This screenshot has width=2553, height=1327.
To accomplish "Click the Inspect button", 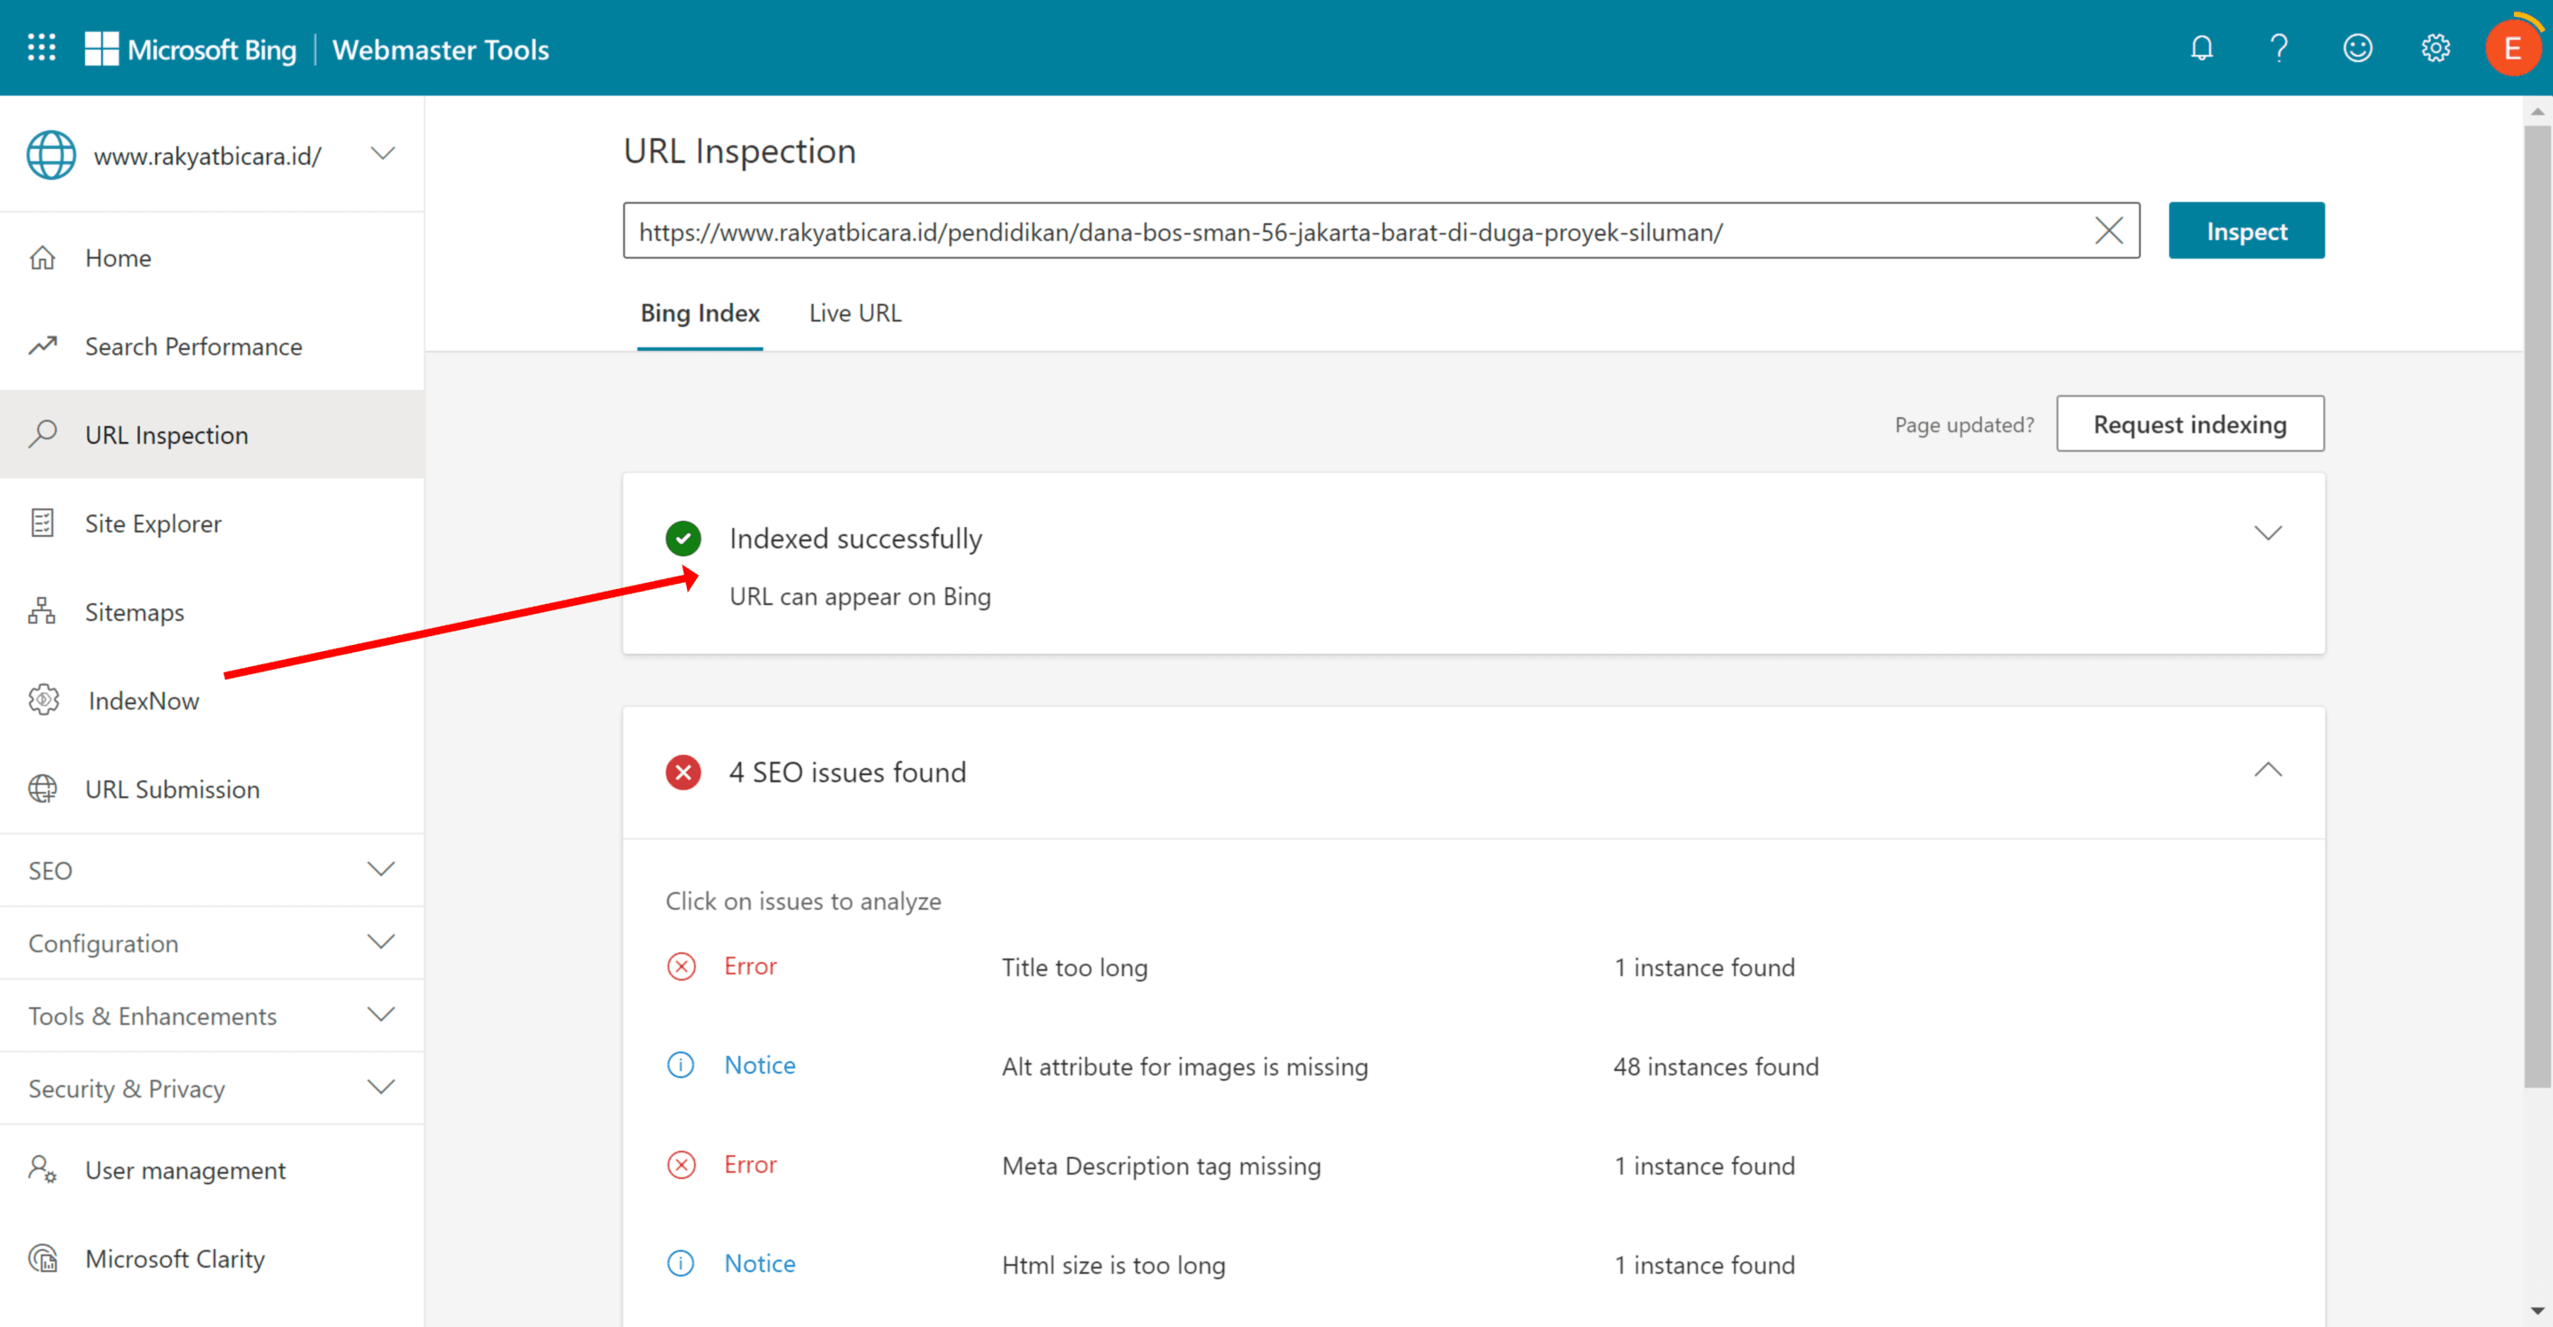I will coord(2245,229).
